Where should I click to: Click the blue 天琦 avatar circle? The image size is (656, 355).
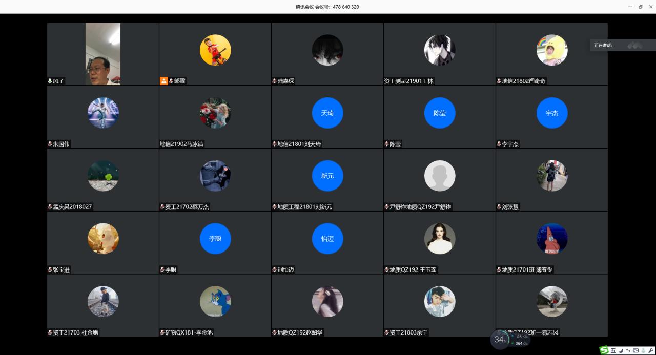pyautogui.click(x=327, y=113)
